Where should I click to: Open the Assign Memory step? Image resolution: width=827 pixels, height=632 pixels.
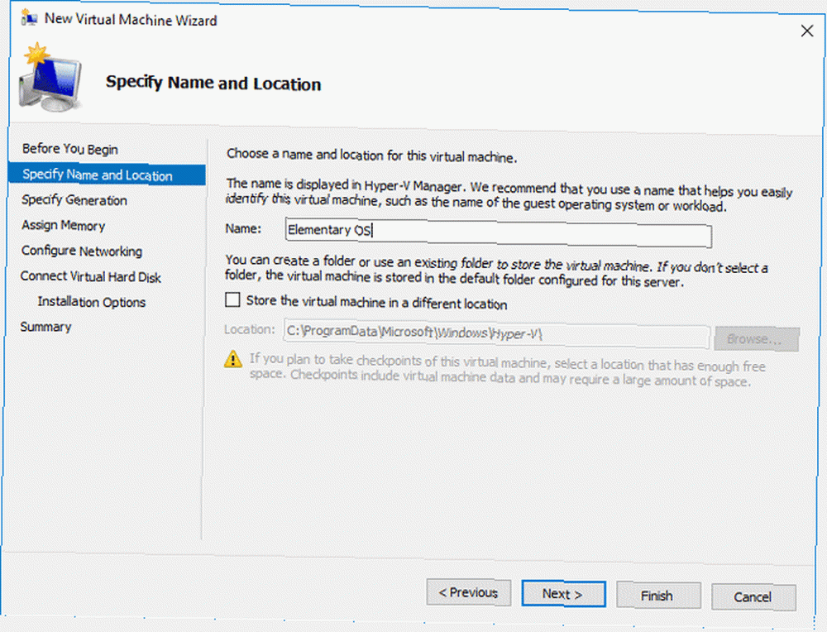pos(64,225)
